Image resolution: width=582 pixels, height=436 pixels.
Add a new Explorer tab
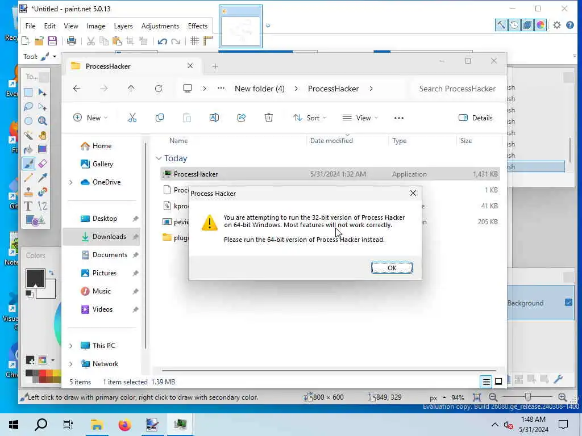coord(215,66)
